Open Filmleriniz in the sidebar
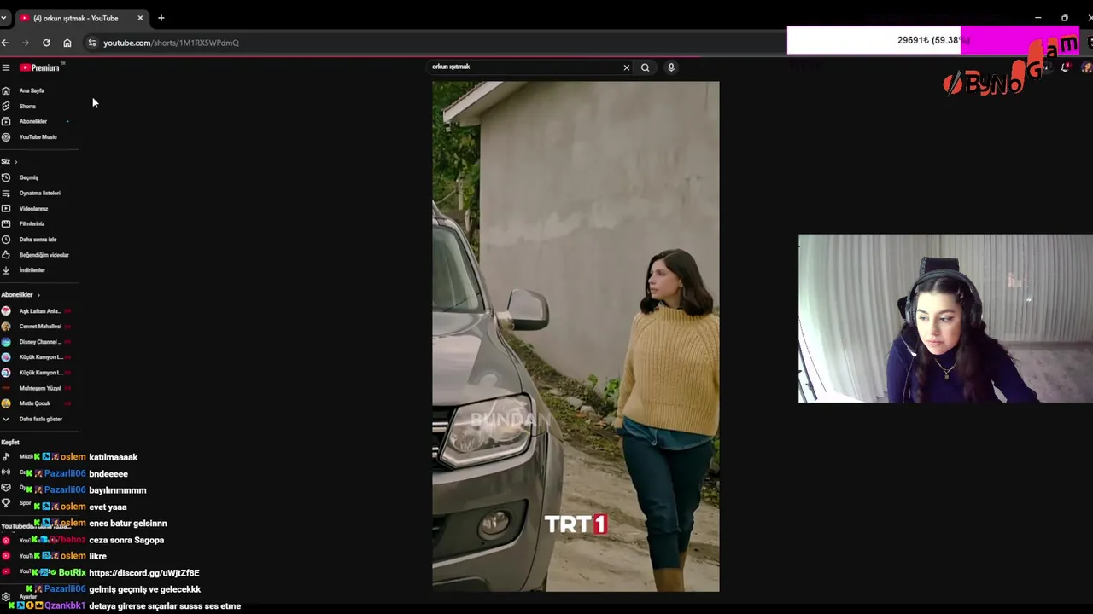Screen dimensions: 1093x614 (x=32, y=223)
